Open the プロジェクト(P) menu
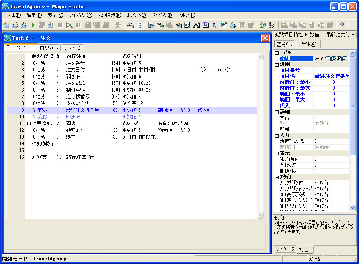This screenshot has height=264, width=359. 80,15
